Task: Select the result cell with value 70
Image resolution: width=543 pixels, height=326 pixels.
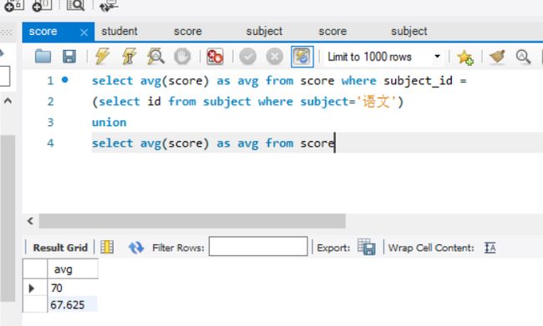Action: coord(73,288)
